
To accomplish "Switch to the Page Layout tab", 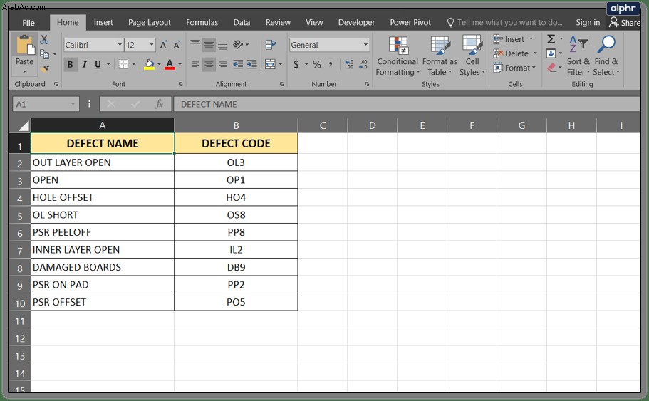I will [150, 22].
